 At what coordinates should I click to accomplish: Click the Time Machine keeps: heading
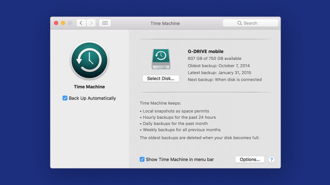[x=160, y=103]
